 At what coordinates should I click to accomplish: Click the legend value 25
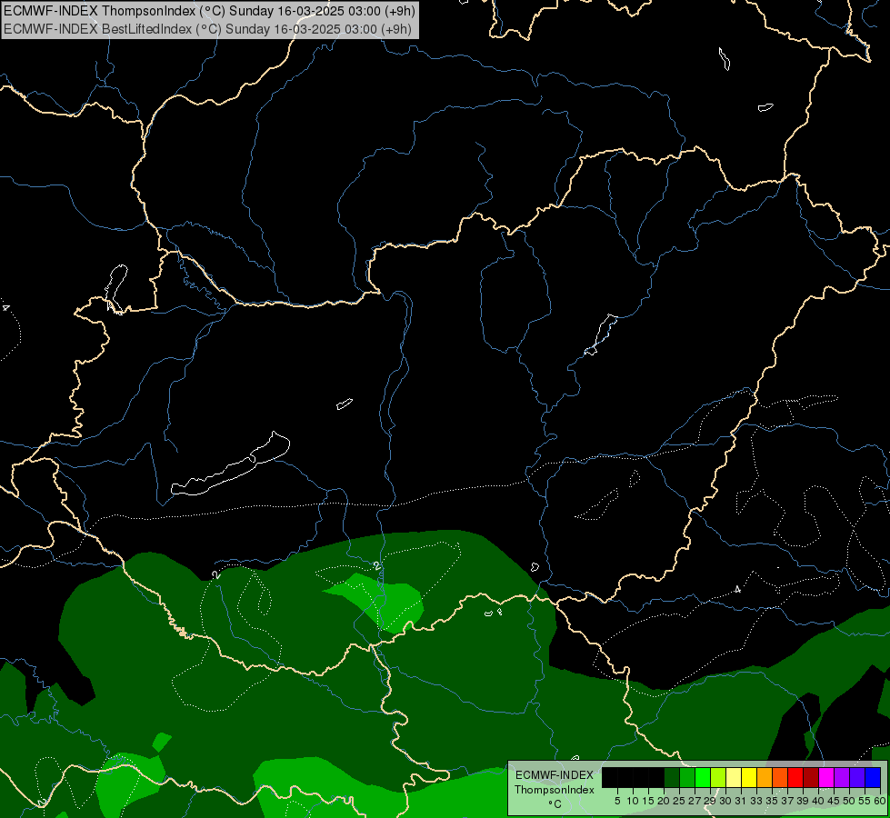[x=679, y=801]
